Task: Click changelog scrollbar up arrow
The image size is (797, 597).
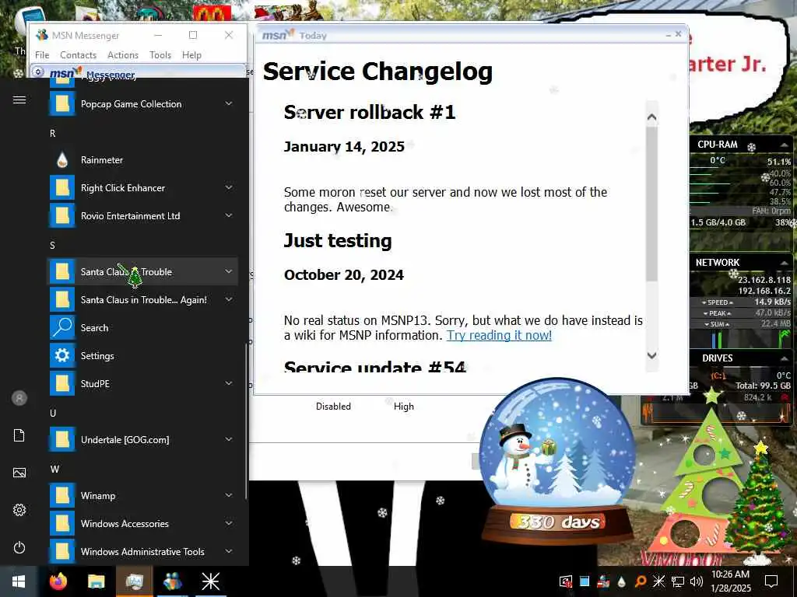Action: tap(651, 117)
